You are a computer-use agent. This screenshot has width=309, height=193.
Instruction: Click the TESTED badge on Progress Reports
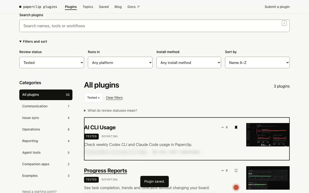tap(91, 179)
